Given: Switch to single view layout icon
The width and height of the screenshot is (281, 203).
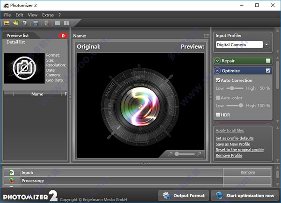Looking at the screenshot, I should coord(58,23).
